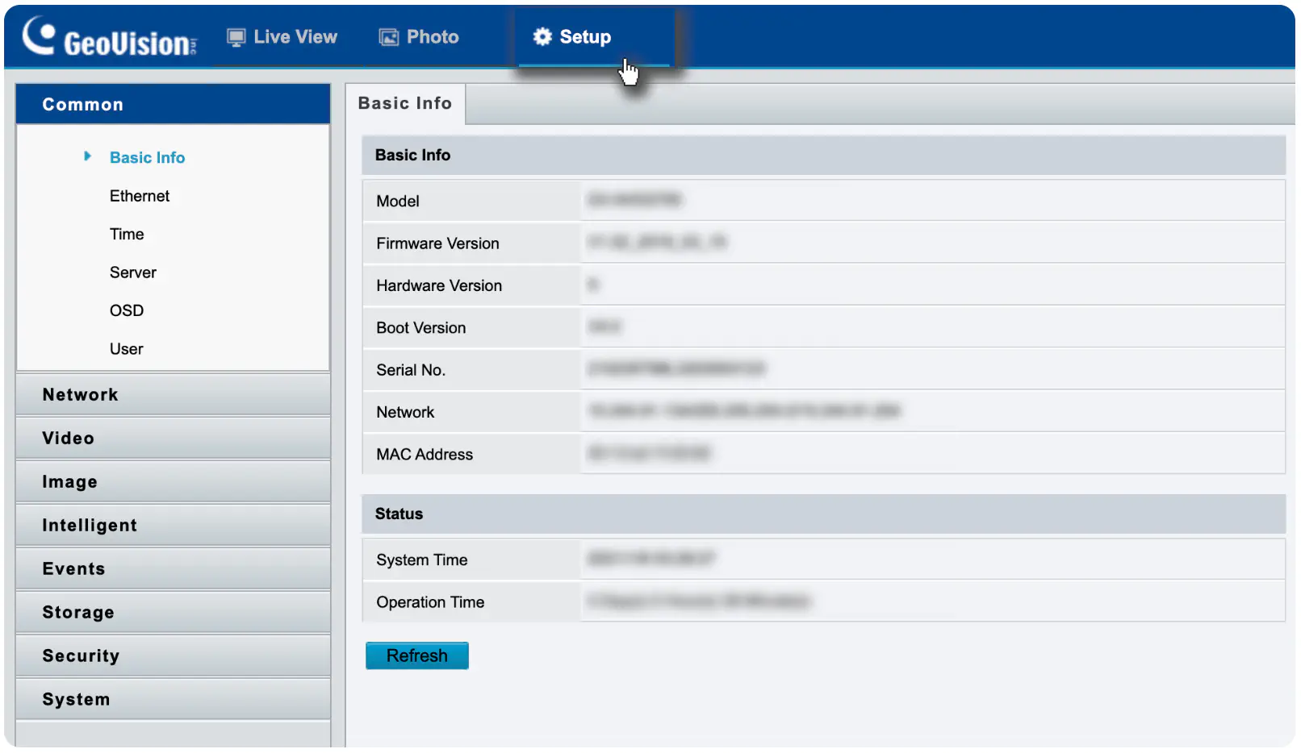Open the User settings page
Screen dimensions: 1301x753
coord(127,349)
